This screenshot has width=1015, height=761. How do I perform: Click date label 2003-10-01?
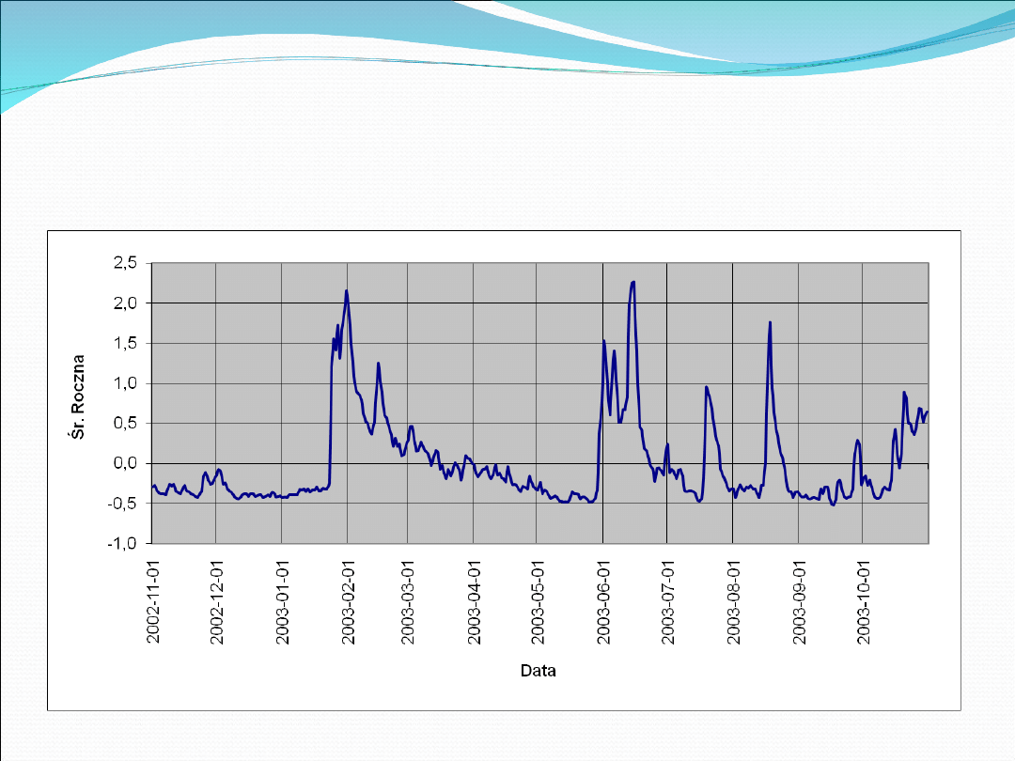click(x=863, y=602)
